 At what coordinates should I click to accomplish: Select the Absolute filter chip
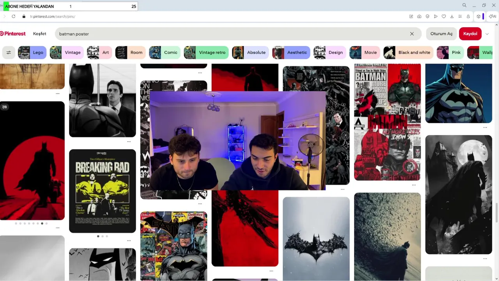250,52
